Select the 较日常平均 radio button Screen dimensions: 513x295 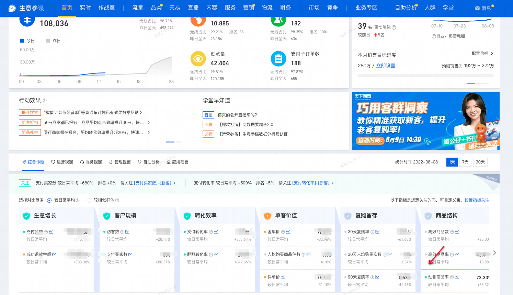[49, 200]
